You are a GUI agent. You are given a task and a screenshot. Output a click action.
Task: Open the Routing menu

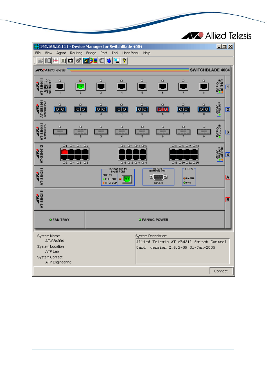[x=76, y=53]
